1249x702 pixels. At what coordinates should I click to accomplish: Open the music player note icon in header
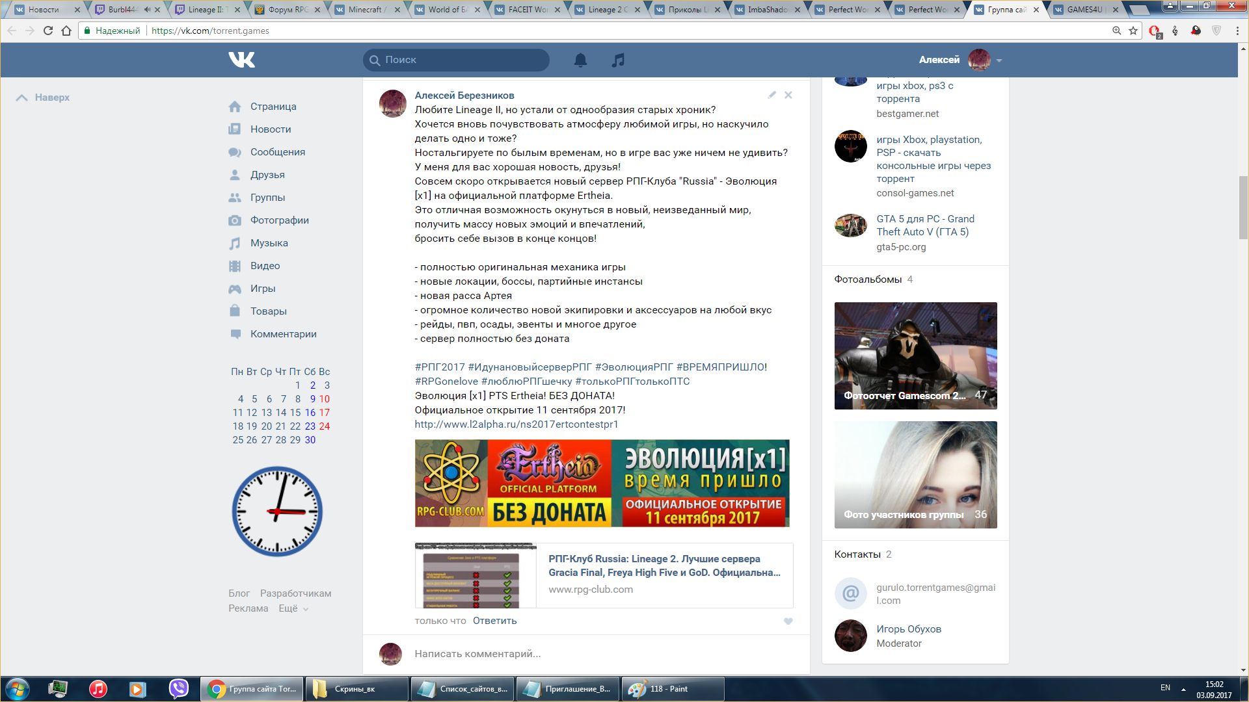click(618, 60)
